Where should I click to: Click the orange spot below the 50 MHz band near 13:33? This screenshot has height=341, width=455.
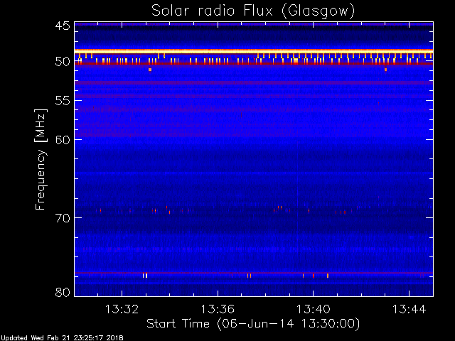pos(150,70)
